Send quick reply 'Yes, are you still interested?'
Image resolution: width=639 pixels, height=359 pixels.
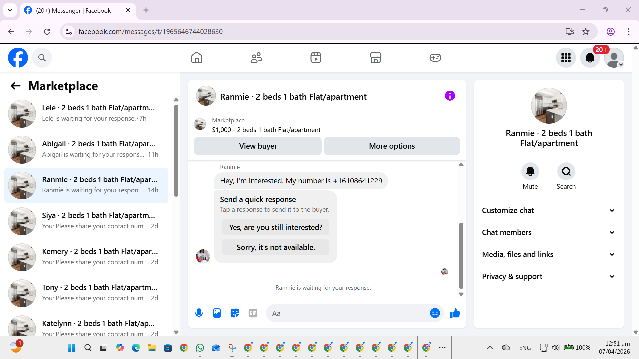(x=276, y=227)
